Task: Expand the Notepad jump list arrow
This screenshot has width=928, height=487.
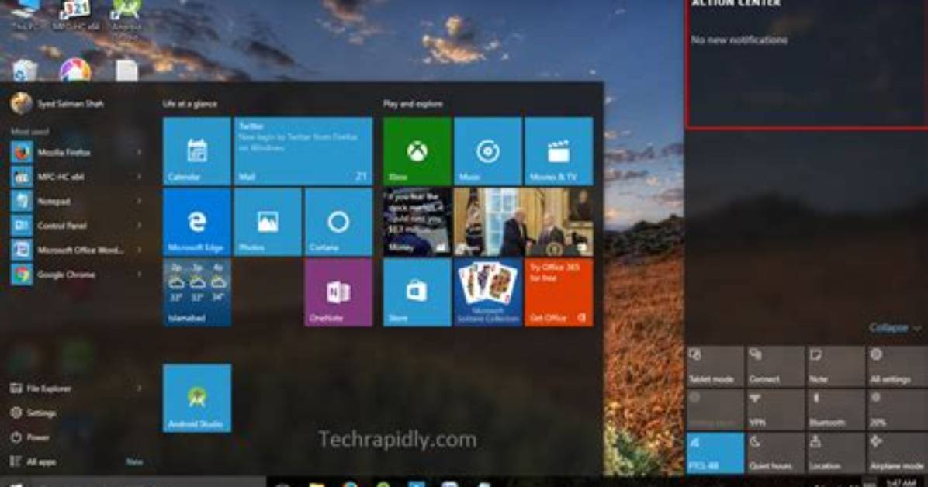Action: [x=140, y=201]
